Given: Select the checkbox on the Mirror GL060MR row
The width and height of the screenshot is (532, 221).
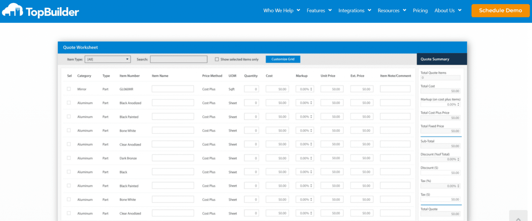Looking at the screenshot, I should coord(69,89).
